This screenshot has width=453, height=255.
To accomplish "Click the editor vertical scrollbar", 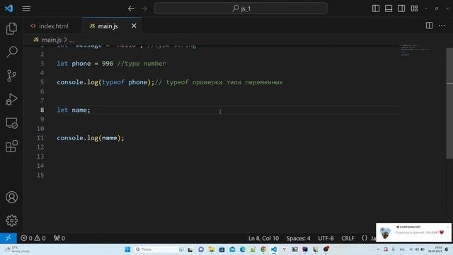I will coord(449,103).
